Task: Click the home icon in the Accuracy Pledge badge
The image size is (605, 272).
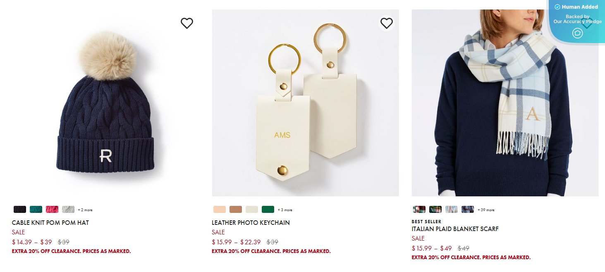Action: pos(577,33)
